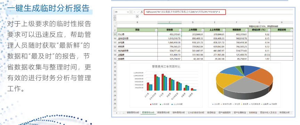The height and width of the screenshot is (125, 300).
Task: Open filter dropdown for 上年同期 column
Action: pos(202,30)
